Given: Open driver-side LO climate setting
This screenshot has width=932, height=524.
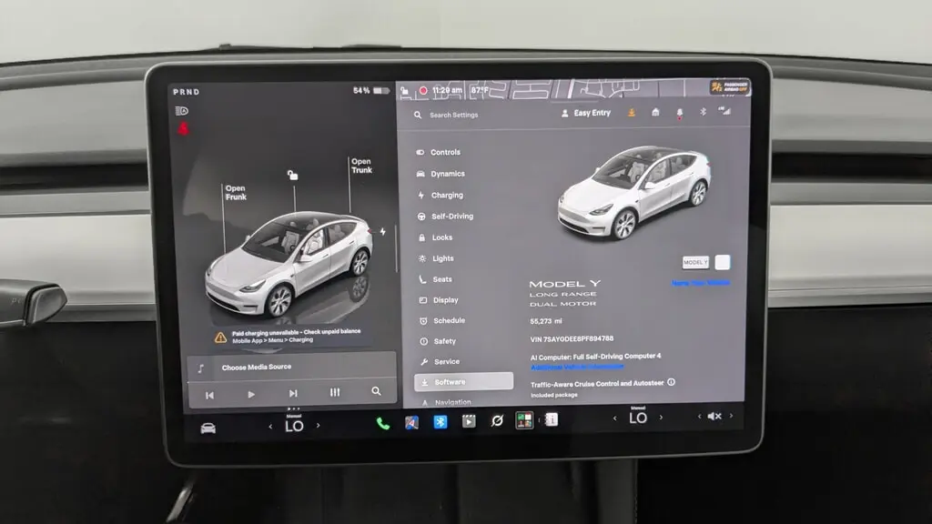Looking at the screenshot, I should [x=294, y=426].
